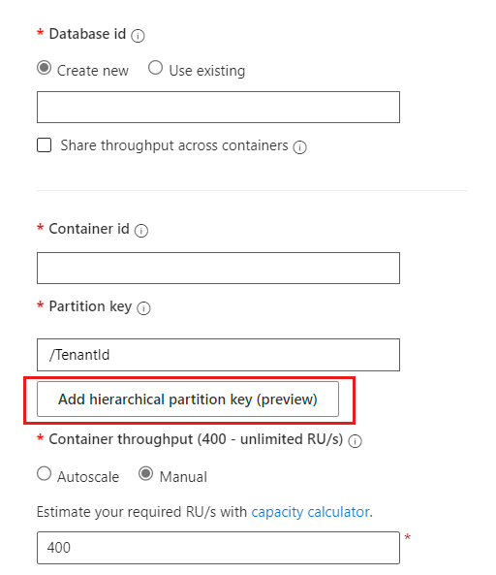The image size is (496, 575).
Task: Focus the Database id text box
Action: click(218, 107)
